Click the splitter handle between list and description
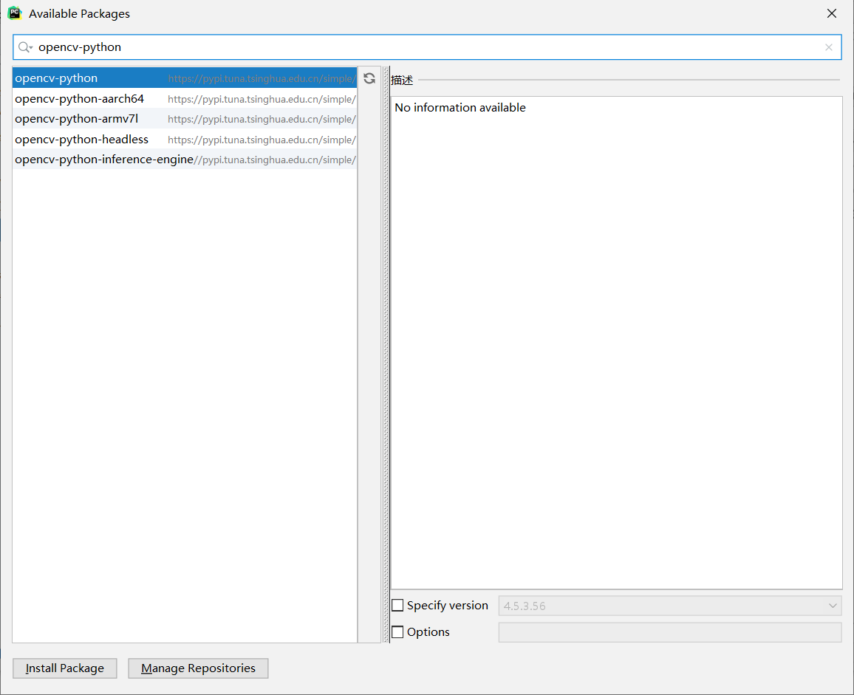 pyautogui.click(x=386, y=354)
